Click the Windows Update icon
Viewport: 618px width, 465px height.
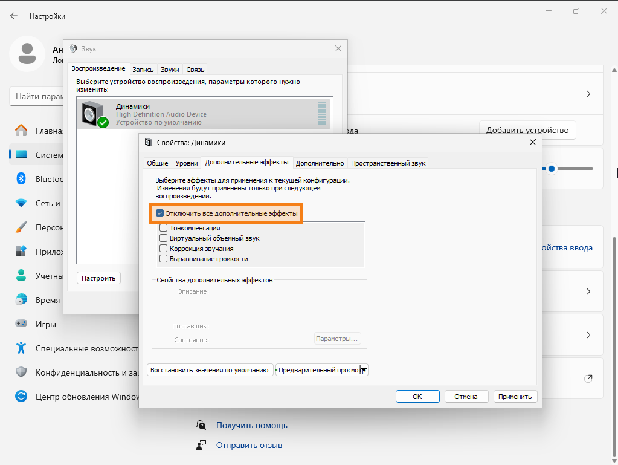21,397
